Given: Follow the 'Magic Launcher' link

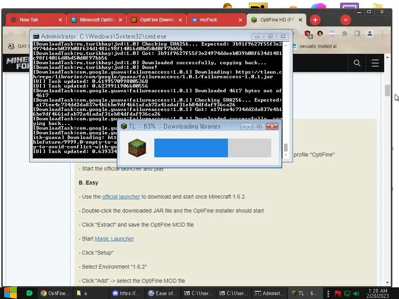Looking at the screenshot, I should point(114,239).
